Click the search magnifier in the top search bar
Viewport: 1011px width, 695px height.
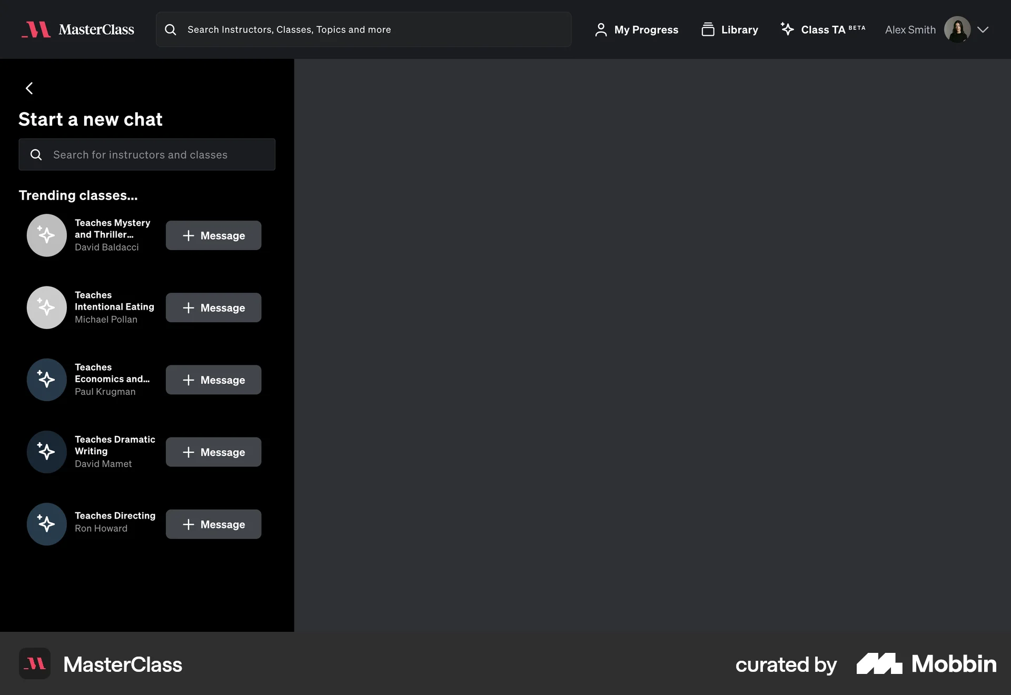click(x=170, y=29)
